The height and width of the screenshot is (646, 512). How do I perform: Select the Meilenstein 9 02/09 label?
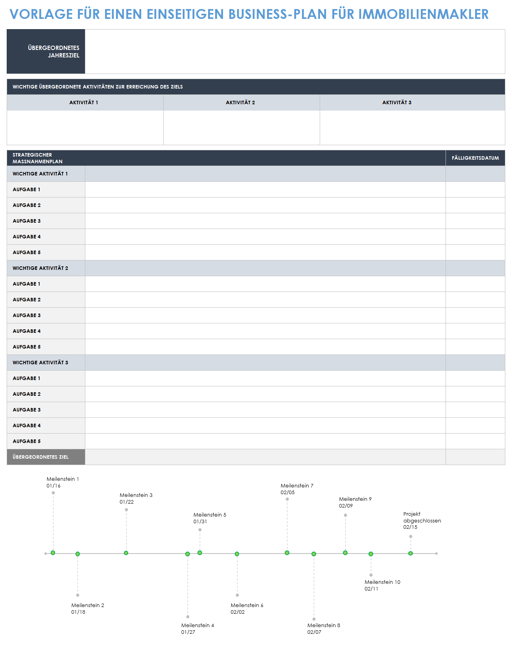point(355,502)
